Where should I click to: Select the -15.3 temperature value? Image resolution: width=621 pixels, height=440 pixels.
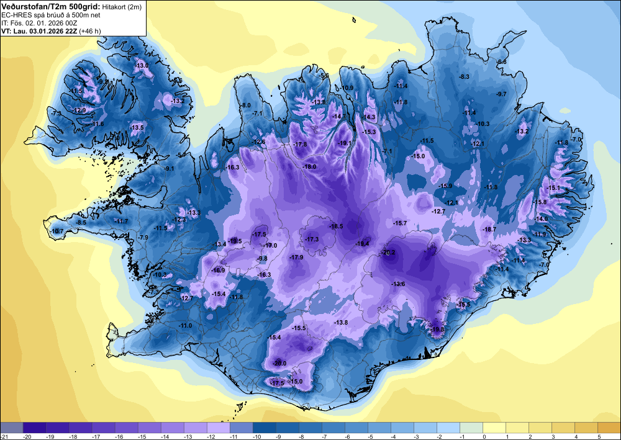pos(369,132)
